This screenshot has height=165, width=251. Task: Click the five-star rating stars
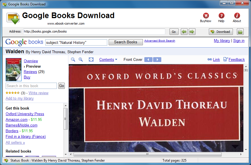[x=12, y=93]
